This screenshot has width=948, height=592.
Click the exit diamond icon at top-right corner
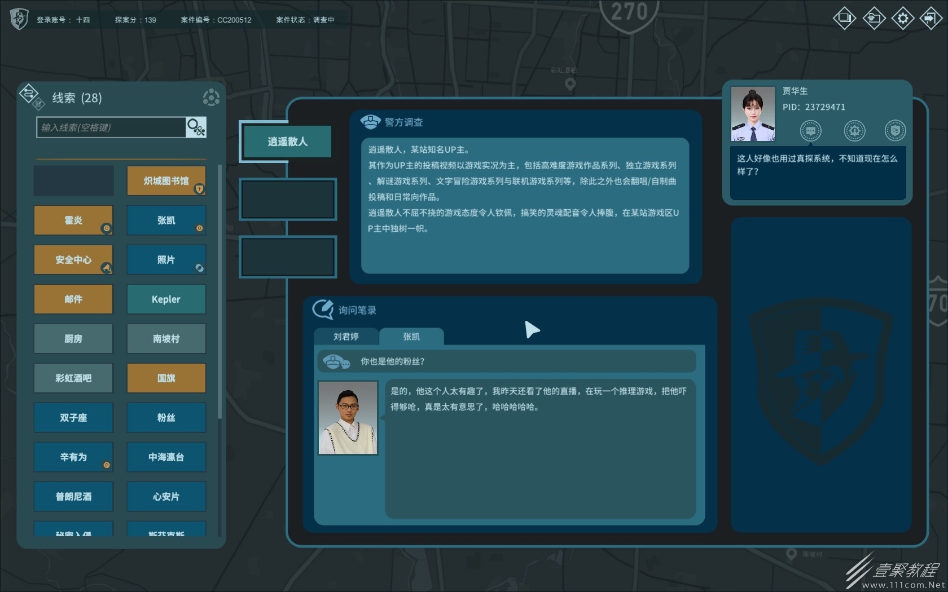[931, 18]
